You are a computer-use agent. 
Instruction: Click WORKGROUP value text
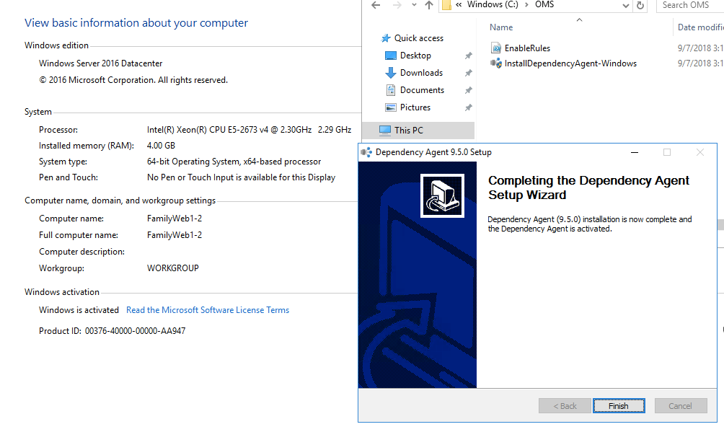[x=172, y=268]
